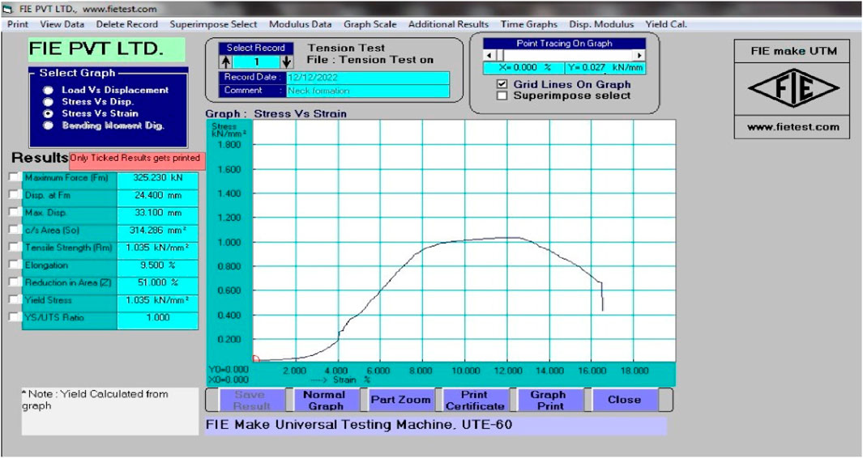
Task: Open the Graph Scale menu
Action: coord(370,24)
